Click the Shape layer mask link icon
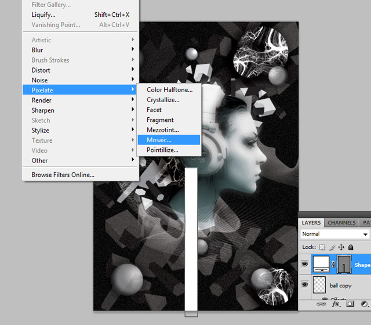 pyautogui.click(x=333, y=265)
